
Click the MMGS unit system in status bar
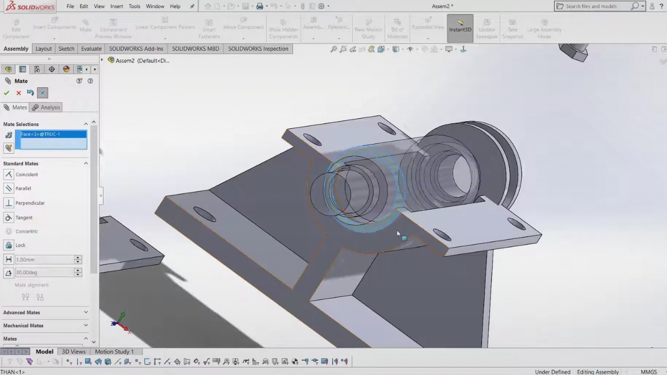point(649,372)
